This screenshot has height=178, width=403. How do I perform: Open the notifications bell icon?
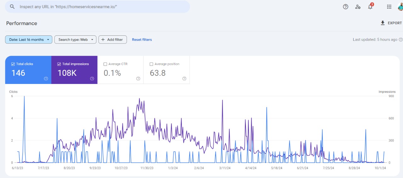tap(370, 7)
